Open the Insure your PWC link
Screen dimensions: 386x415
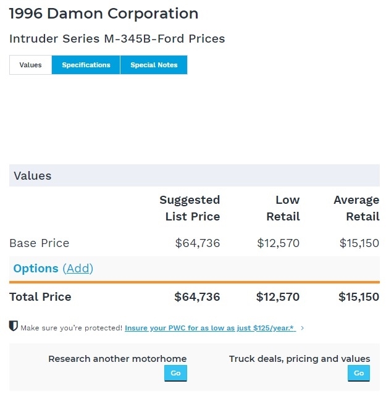point(210,328)
